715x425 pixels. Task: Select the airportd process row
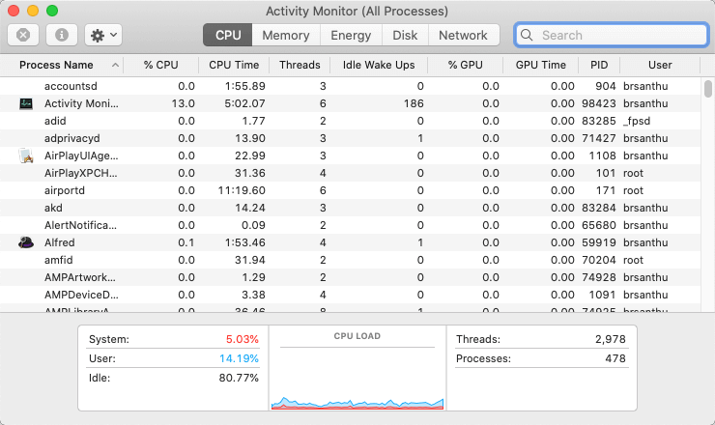(x=350, y=190)
